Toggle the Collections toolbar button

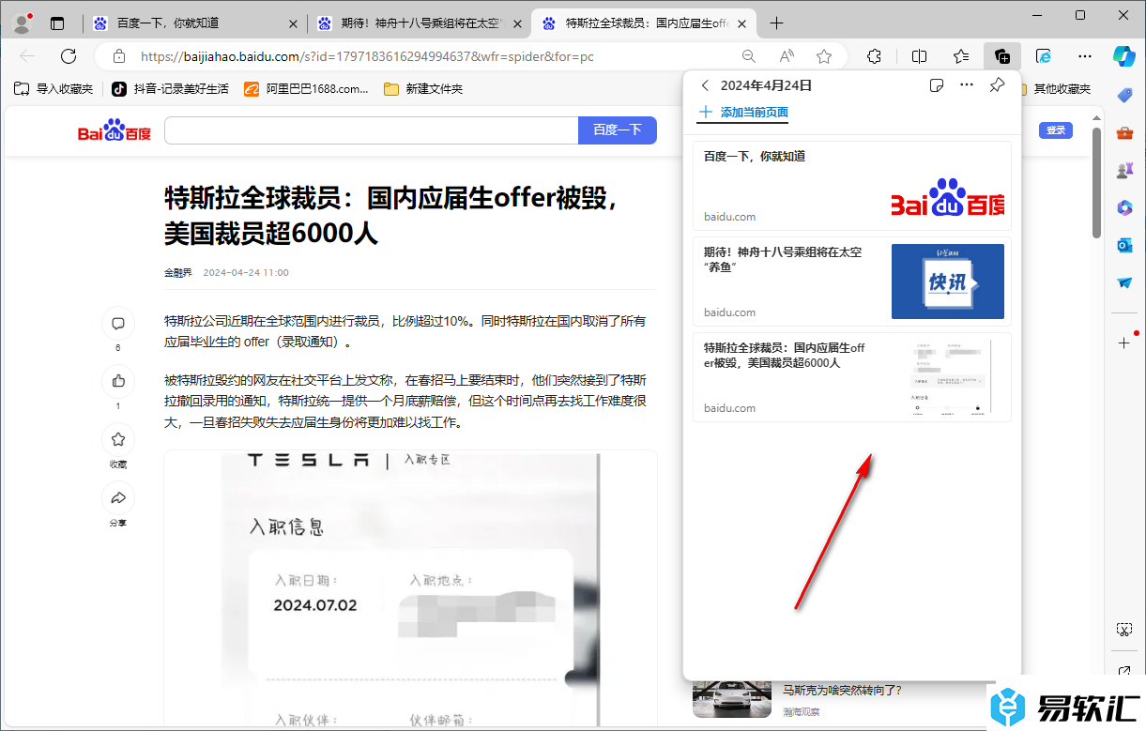pos(1002,56)
